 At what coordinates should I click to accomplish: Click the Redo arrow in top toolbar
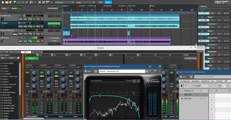coord(35,2)
